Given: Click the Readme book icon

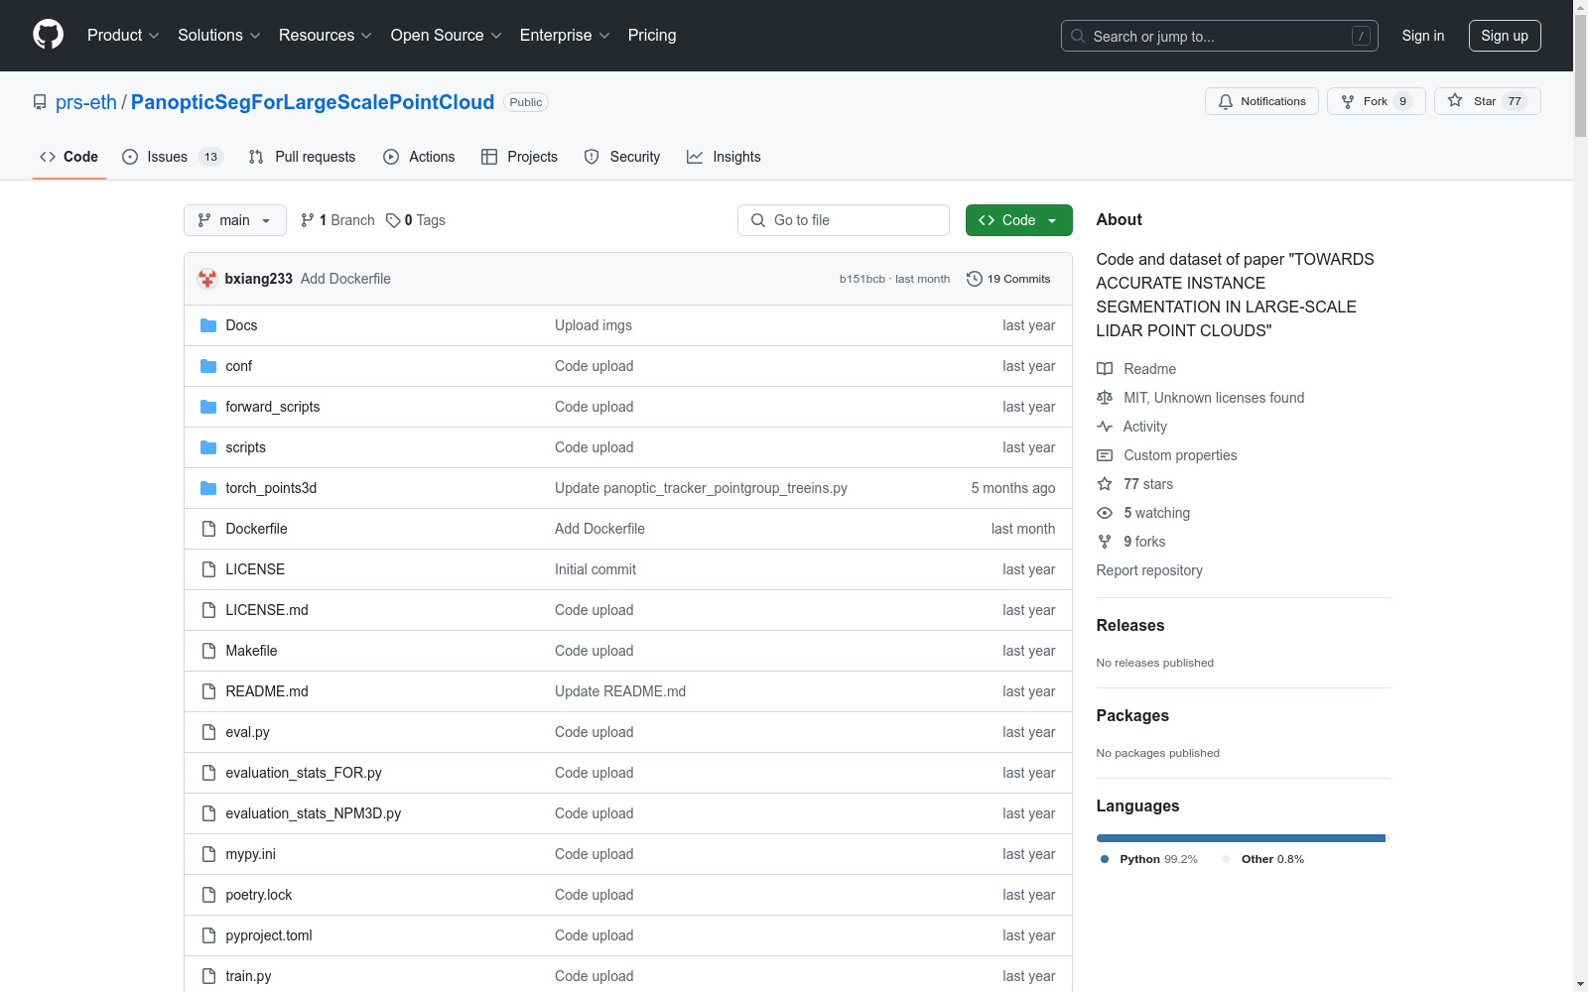Looking at the screenshot, I should 1105,369.
